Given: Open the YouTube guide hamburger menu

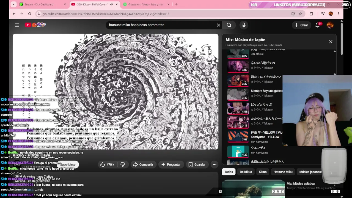Looking at the screenshot, I should (x=17, y=25).
